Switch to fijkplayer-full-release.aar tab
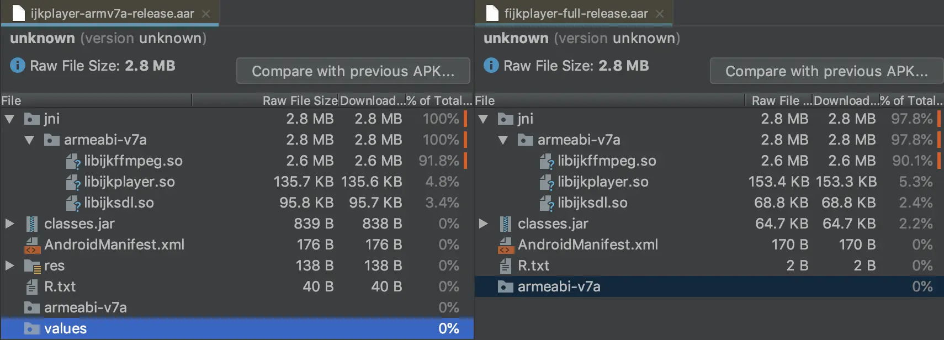This screenshot has height=340, width=944. pyautogui.click(x=575, y=13)
